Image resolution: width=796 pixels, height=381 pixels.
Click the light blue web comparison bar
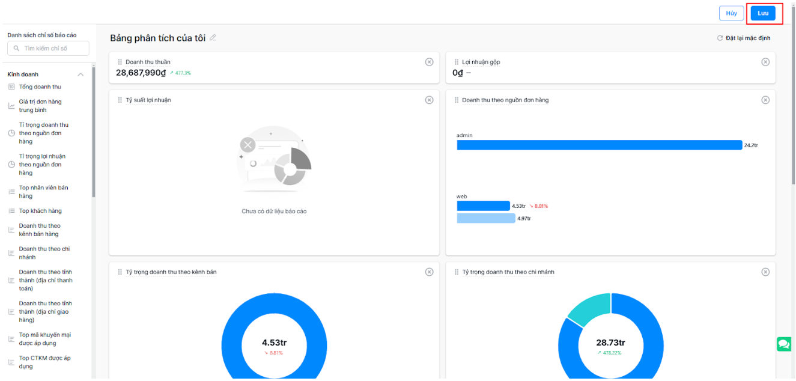pos(486,218)
